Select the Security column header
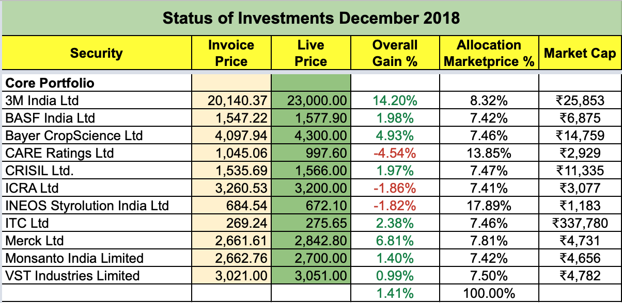Image resolution: width=622 pixels, height=303 pixels. point(96,53)
